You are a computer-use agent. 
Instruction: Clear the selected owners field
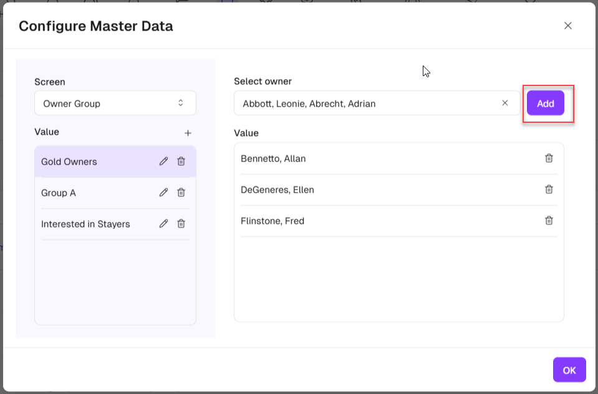point(505,103)
